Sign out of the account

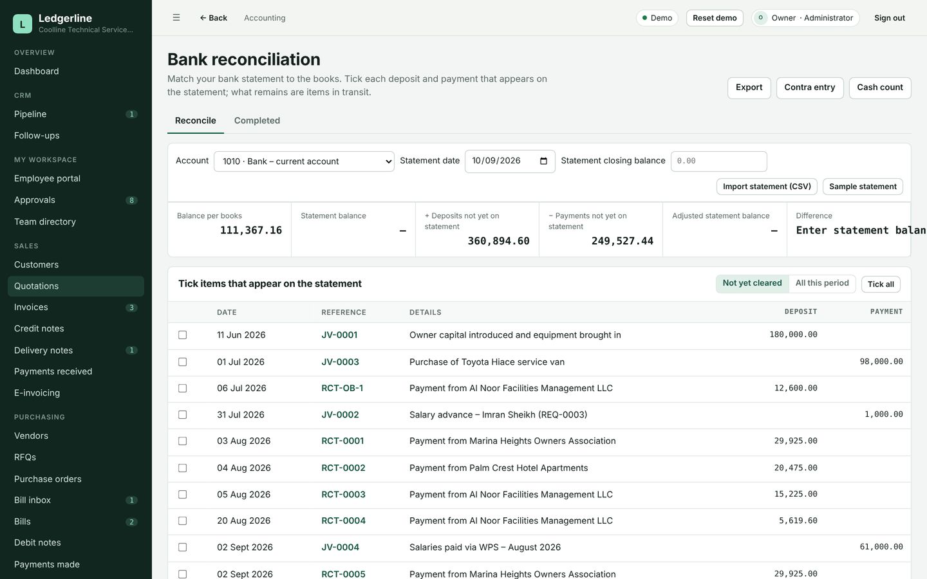[x=890, y=18]
